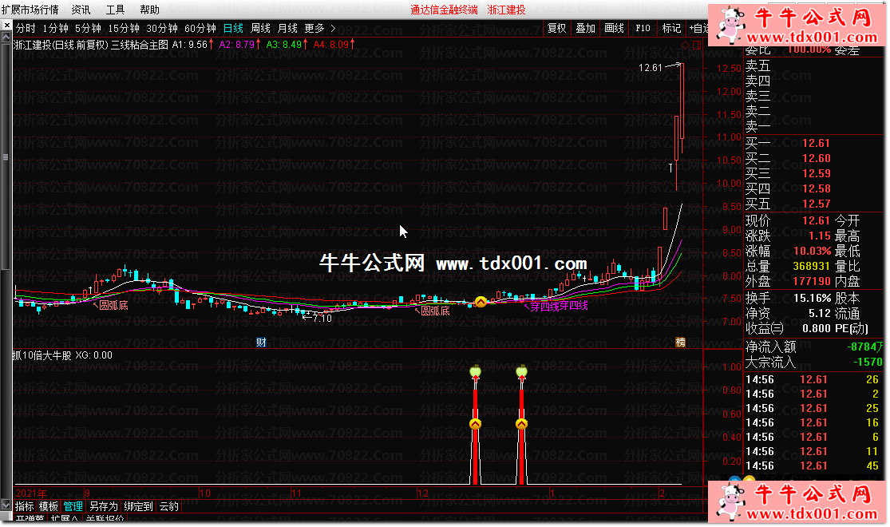Screen dimensions: 890x527
Task: Click the yellow mid marker on first red spike
Action: (x=476, y=424)
